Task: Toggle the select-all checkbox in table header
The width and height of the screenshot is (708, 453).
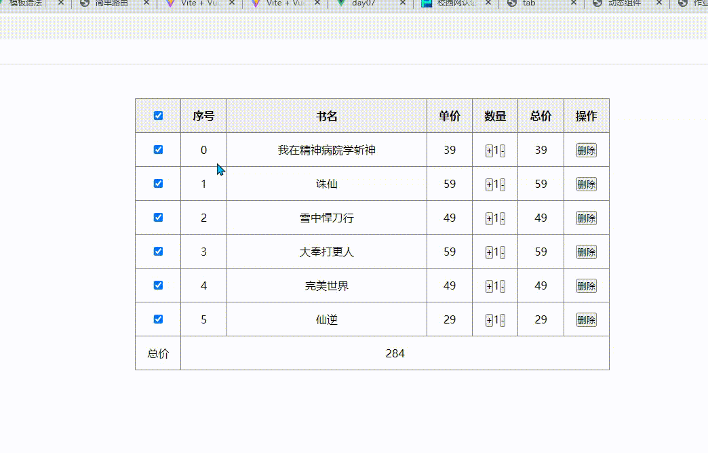Action: 158,115
